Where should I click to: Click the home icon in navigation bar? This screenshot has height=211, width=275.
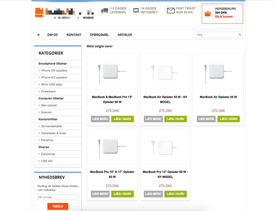[38, 35]
